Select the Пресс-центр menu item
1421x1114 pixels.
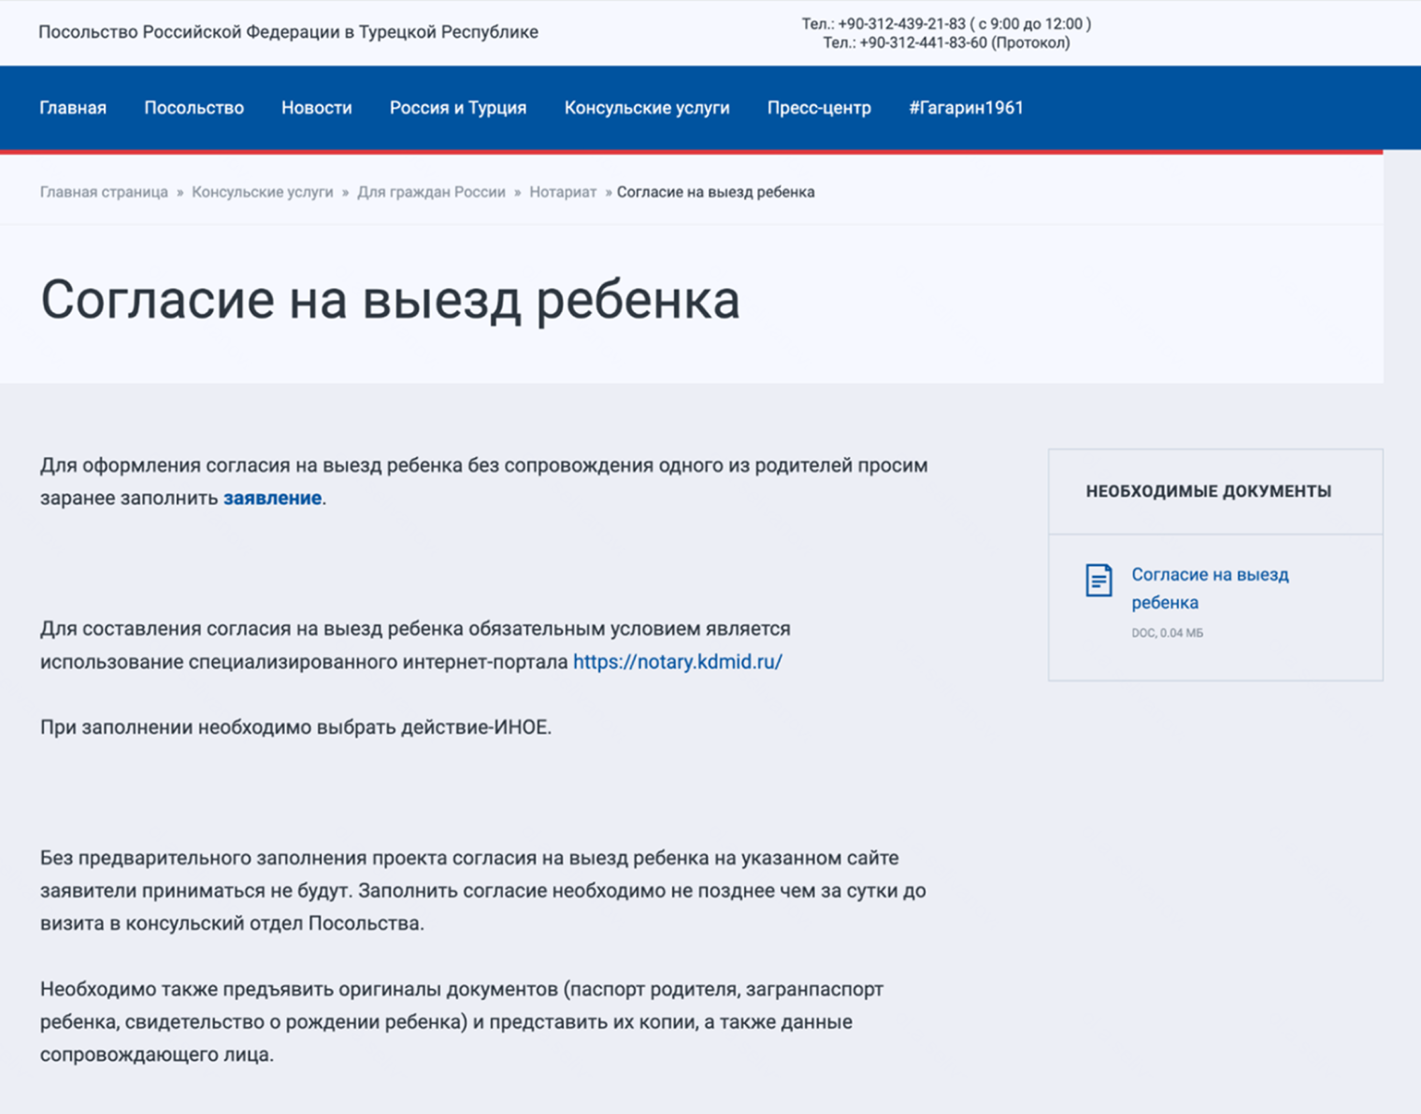click(x=818, y=107)
